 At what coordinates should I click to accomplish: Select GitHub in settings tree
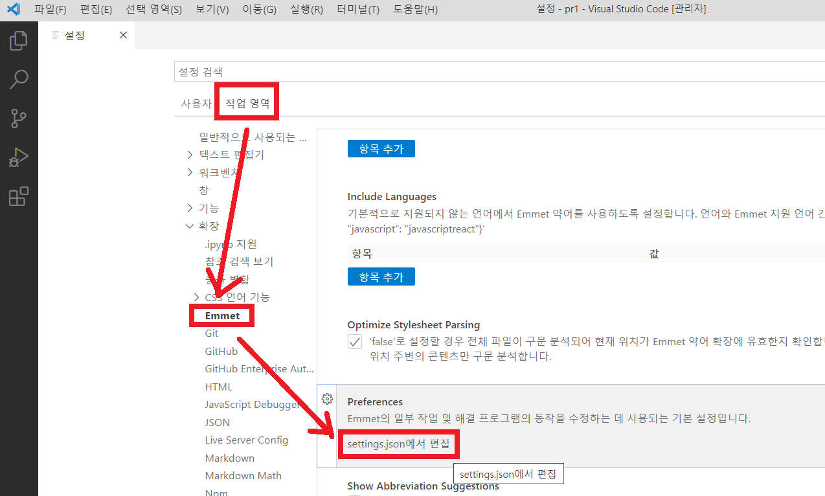(x=221, y=351)
